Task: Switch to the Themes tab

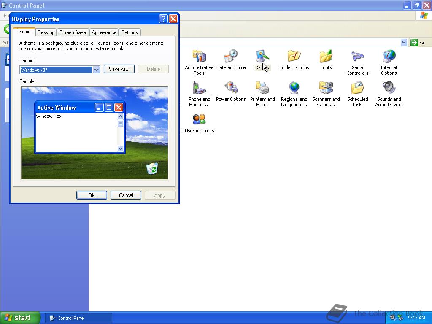Action: point(24,32)
